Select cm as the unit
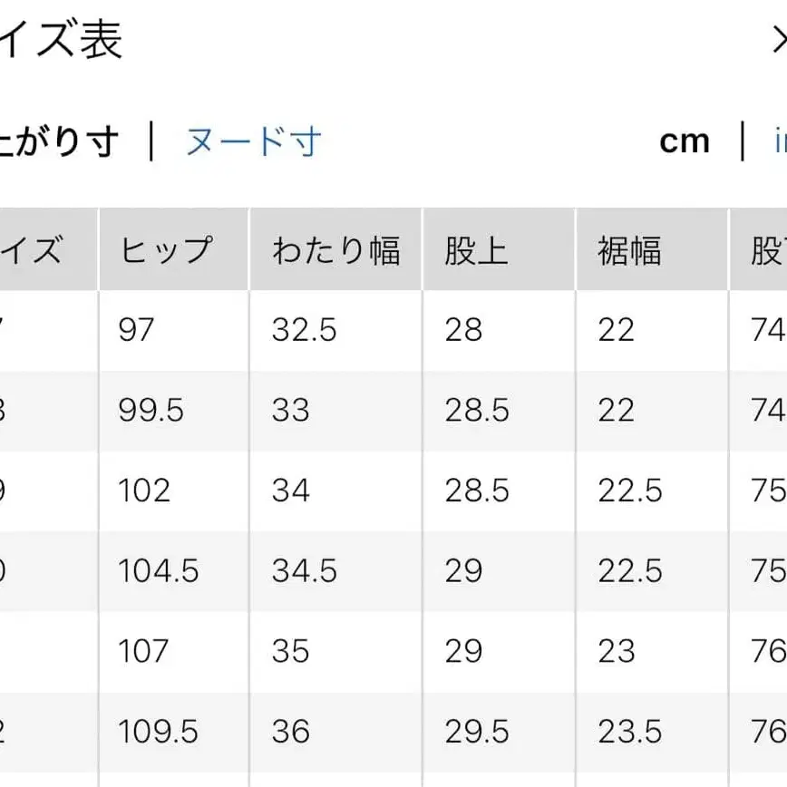The height and width of the screenshot is (787, 787). click(685, 141)
